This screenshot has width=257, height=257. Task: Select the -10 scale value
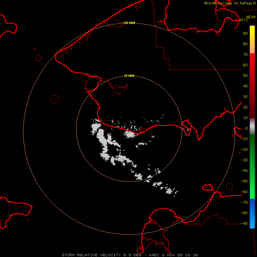(x=244, y=139)
